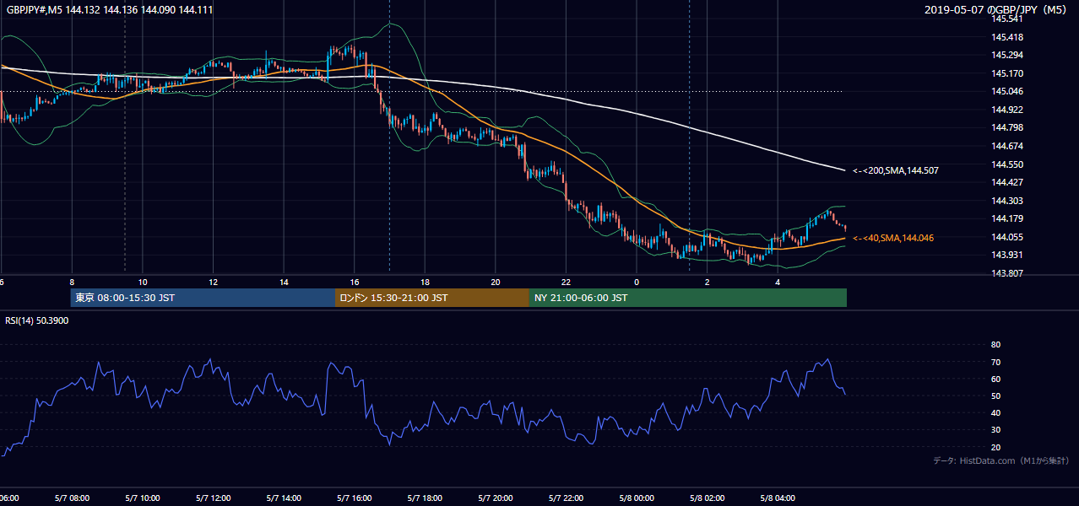The height and width of the screenshot is (506, 1079).
Task: Click the 40 SMA label 144.046
Action: (x=893, y=238)
